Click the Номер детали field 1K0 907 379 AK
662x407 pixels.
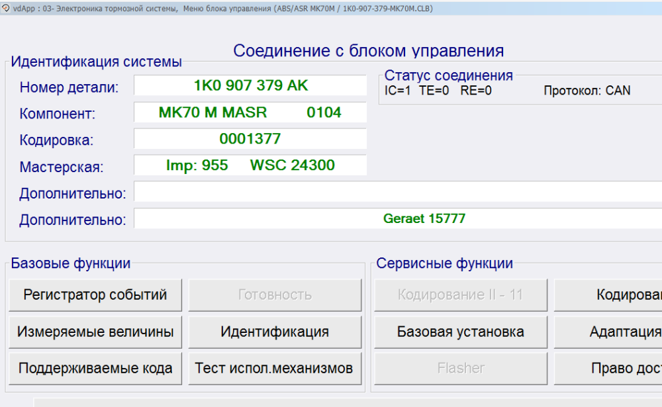tap(250, 85)
